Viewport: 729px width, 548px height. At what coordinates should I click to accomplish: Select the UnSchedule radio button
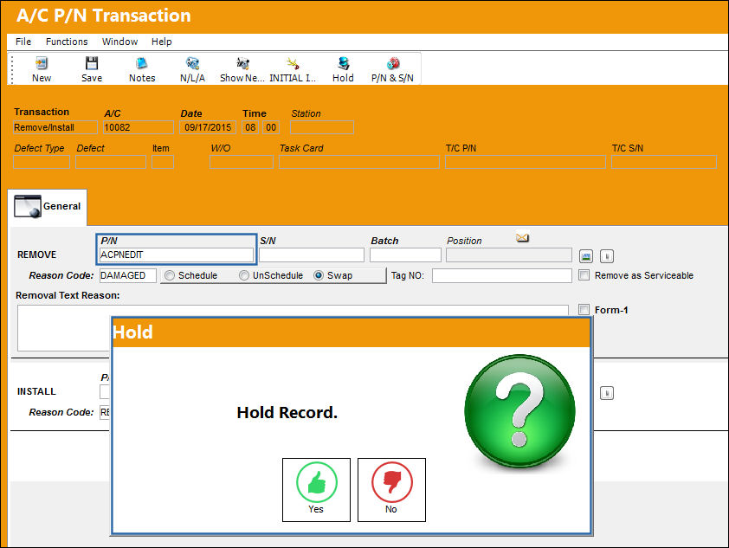pos(244,275)
